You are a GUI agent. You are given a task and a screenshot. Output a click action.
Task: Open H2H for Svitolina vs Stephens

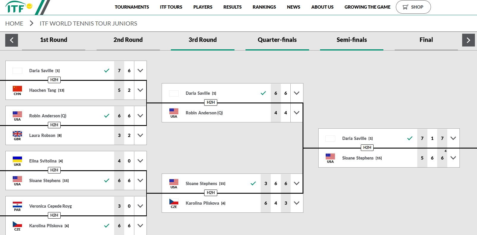pyautogui.click(x=54, y=170)
